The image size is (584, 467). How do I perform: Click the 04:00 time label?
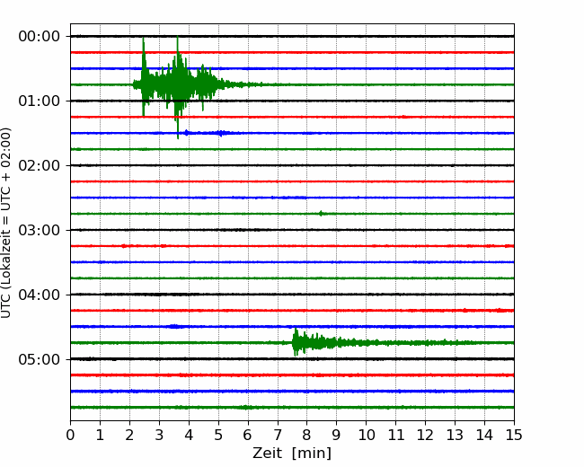(x=40, y=295)
